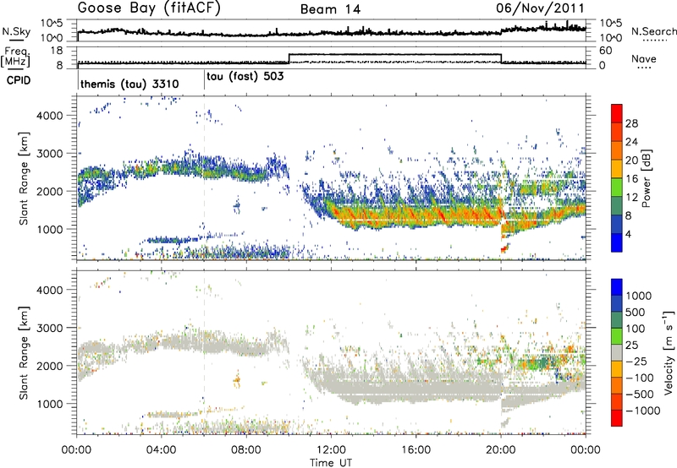This screenshot has width=677, height=468.
Task: Click the '28' value on Power colorbar
Action: [x=631, y=123]
